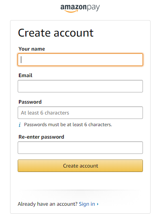Focus the Your name text field

[x=80, y=59]
